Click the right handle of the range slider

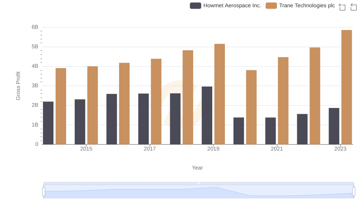point(353,191)
